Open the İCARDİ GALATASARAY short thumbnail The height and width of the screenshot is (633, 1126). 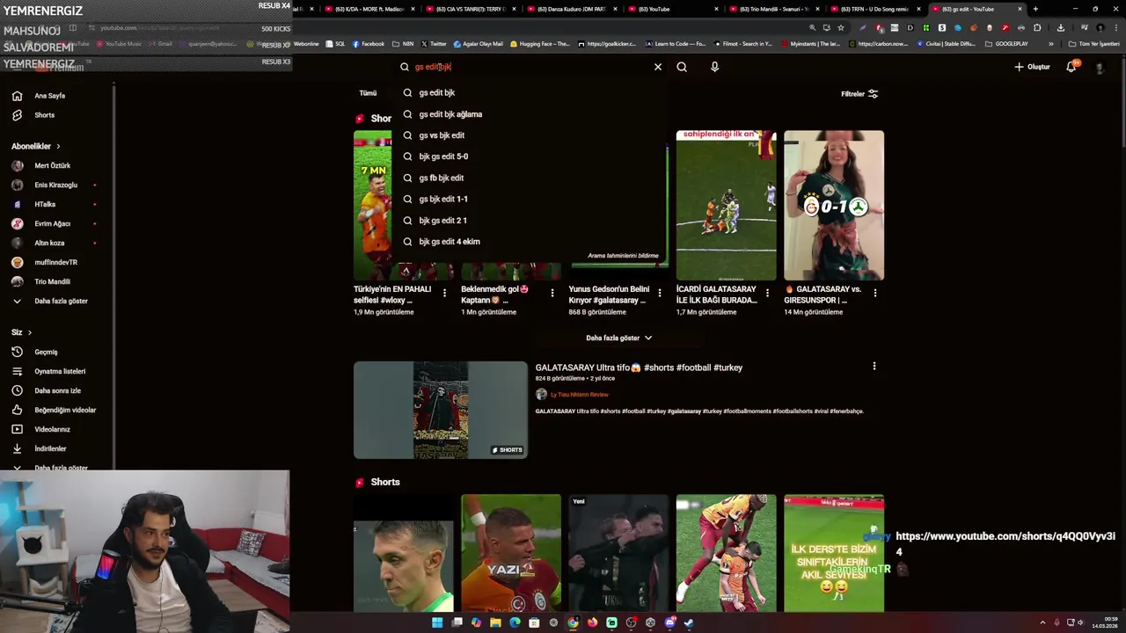pyautogui.click(x=727, y=205)
